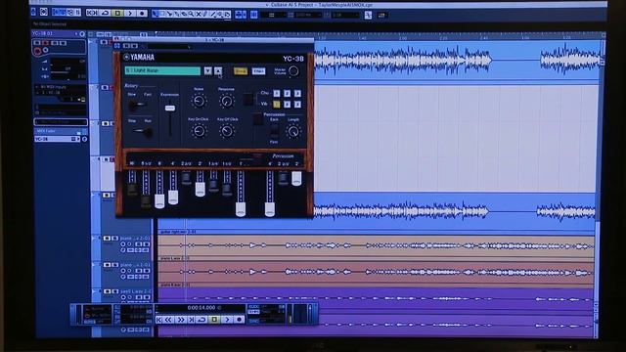Click Play in the bottom transport panel
Image resolution: width=626 pixels, height=352 pixels.
227,320
